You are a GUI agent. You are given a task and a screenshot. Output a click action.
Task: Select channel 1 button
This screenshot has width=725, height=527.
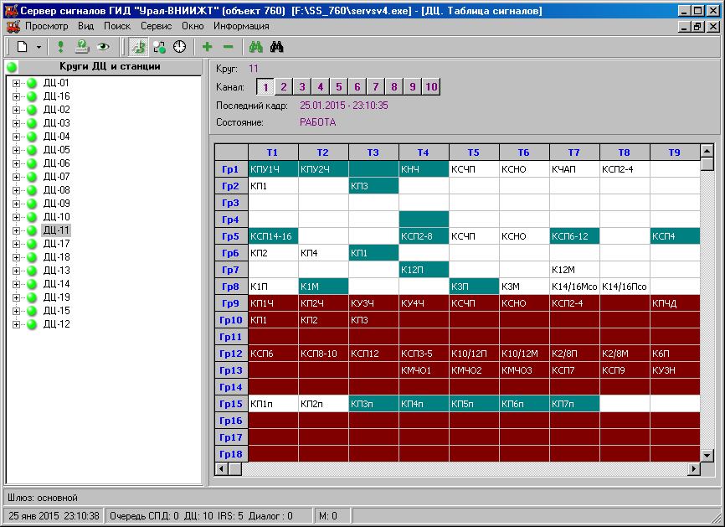click(x=264, y=87)
